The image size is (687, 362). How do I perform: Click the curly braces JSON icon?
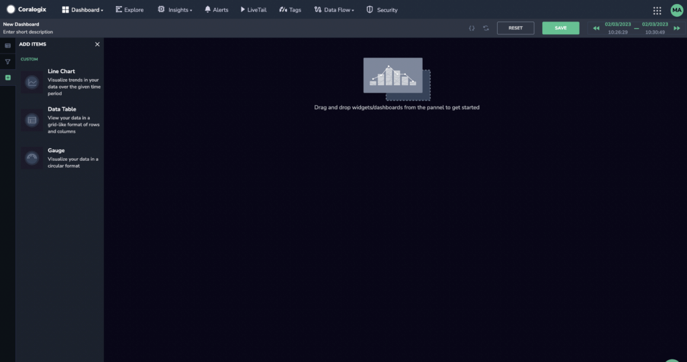(472, 28)
